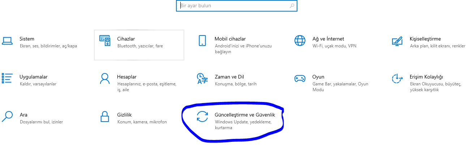Click the Hesaplar person icon

(105, 78)
